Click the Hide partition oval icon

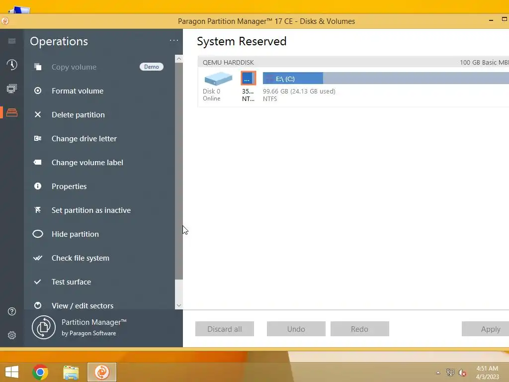pyautogui.click(x=38, y=234)
